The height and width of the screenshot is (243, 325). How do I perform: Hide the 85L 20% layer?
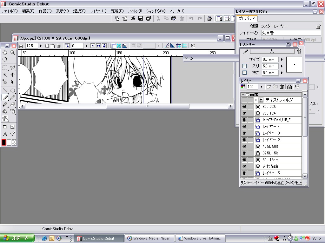(244, 107)
